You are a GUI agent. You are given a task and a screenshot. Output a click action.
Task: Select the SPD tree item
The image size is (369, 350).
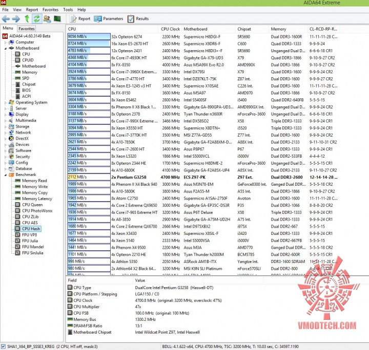(x=23, y=78)
